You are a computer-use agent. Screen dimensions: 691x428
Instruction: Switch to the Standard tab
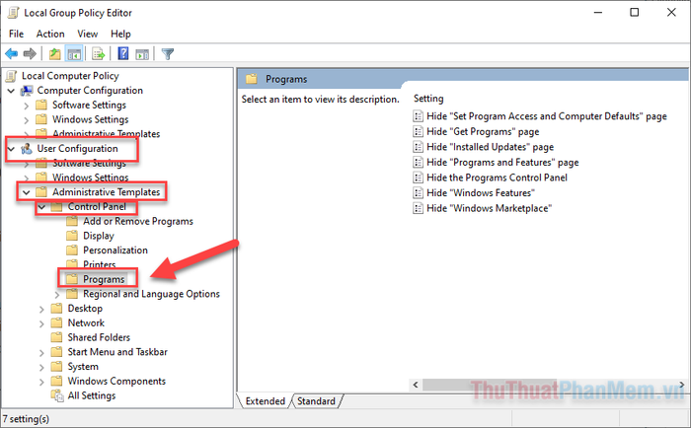(316, 401)
